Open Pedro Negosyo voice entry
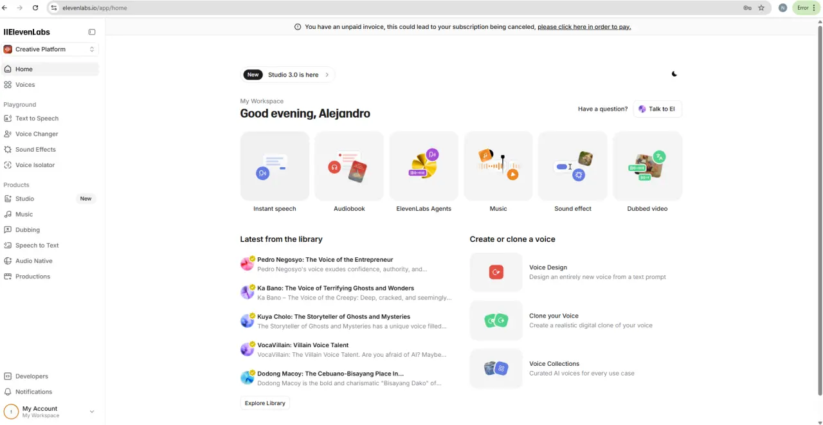This screenshot has height=425, width=823. [346, 264]
